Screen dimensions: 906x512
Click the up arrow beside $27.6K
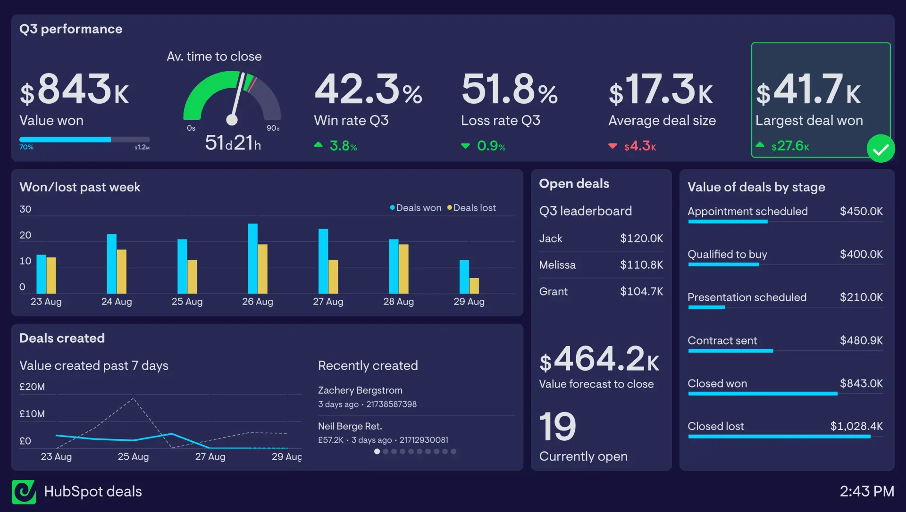[x=760, y=146]
